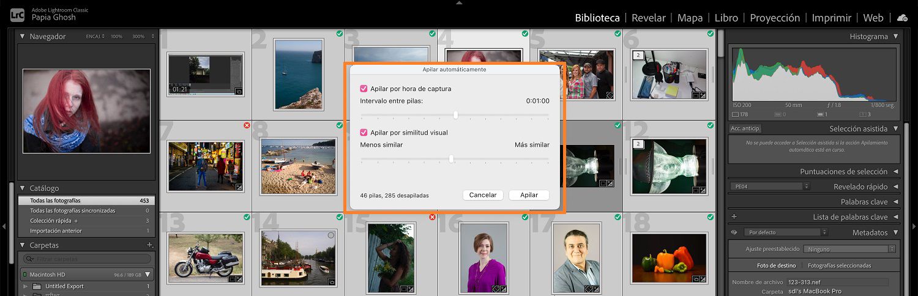
Task: Click the 'Acc. anticip.' button
Action: (x=745, y=128)
